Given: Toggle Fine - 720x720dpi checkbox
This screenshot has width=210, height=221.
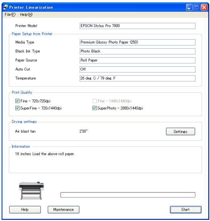Looking at the screenshot, I should (17, 101).
